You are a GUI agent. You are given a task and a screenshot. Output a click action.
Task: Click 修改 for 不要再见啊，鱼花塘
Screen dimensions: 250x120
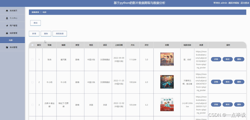pyautogui.click(x=228, y=82)
